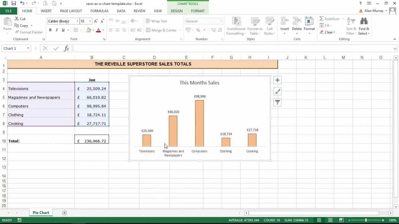The width and height of the screenshot is (399, 224).
Task: Switch to FORMULAS tab
Action: pos(99,11)
